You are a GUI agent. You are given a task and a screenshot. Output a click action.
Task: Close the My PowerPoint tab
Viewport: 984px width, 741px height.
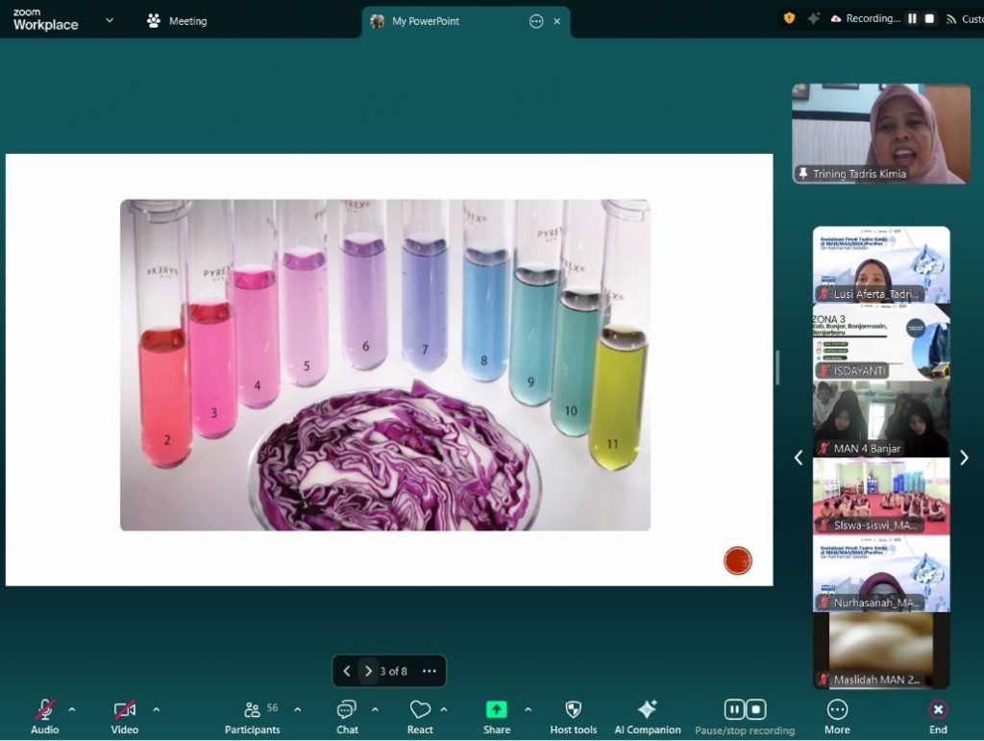point(556,21)
